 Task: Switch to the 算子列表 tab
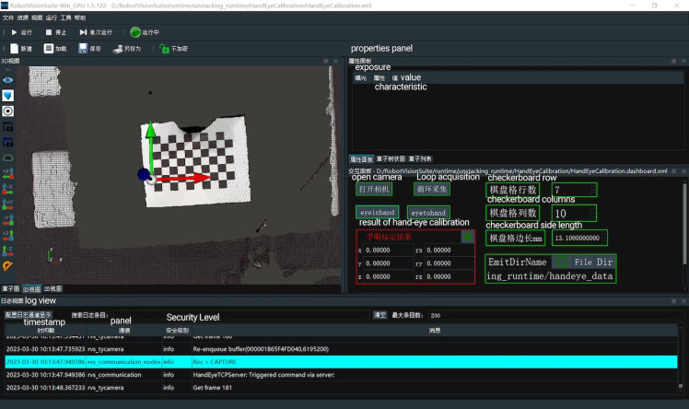420,158
